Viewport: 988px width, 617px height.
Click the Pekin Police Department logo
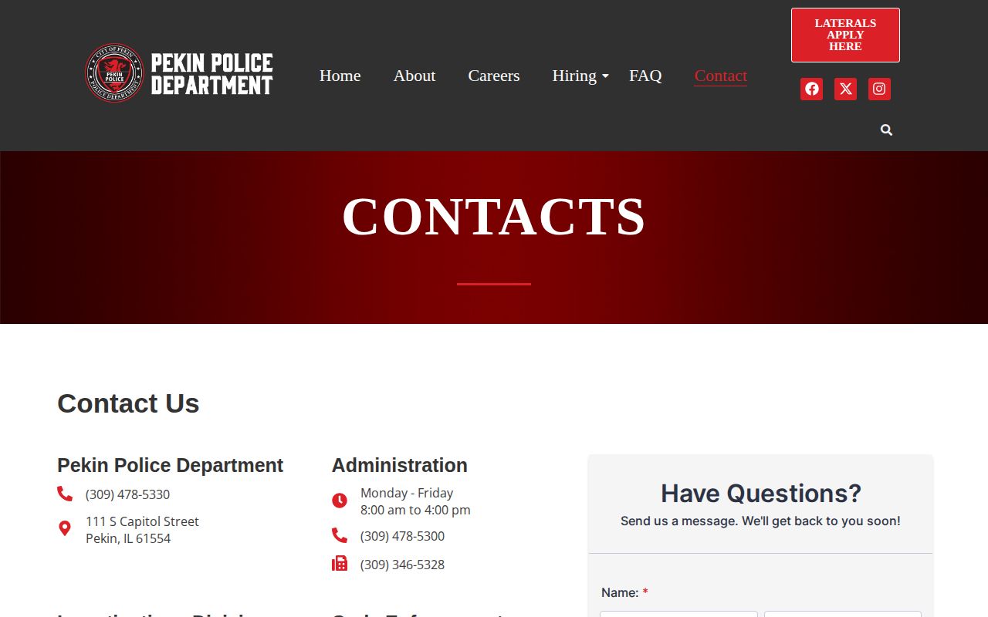[179, 73]
